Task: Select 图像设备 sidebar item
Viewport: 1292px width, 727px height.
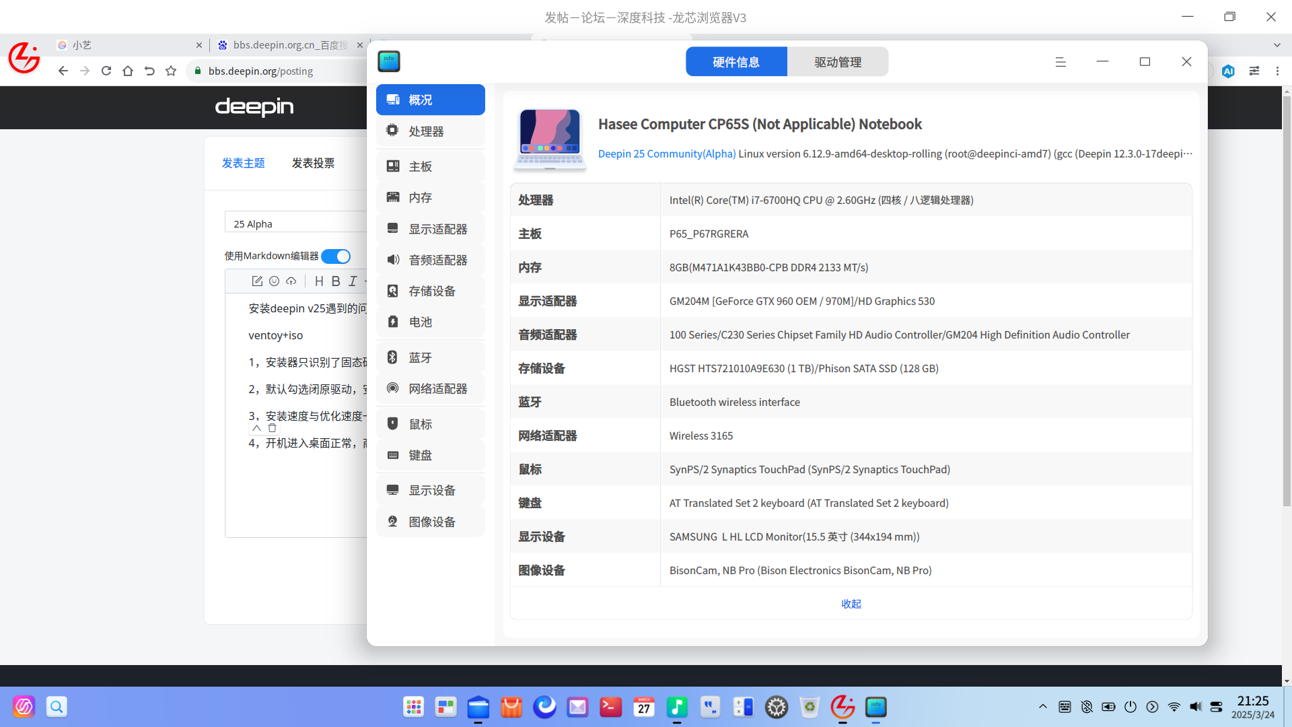Action: (430, 522)
